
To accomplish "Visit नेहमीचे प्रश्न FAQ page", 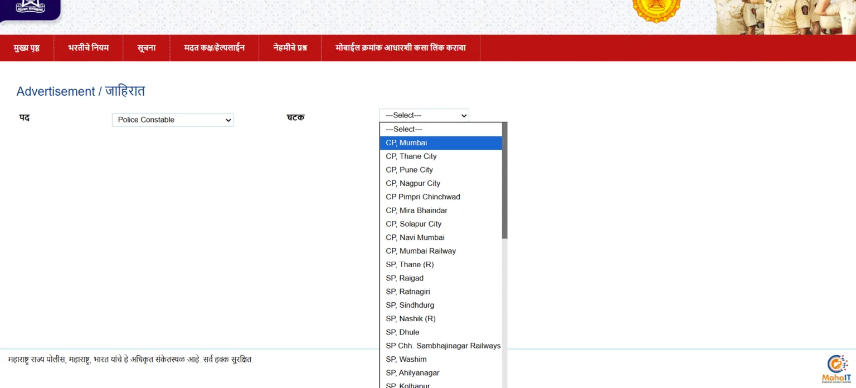I will [x=290, y=48].
